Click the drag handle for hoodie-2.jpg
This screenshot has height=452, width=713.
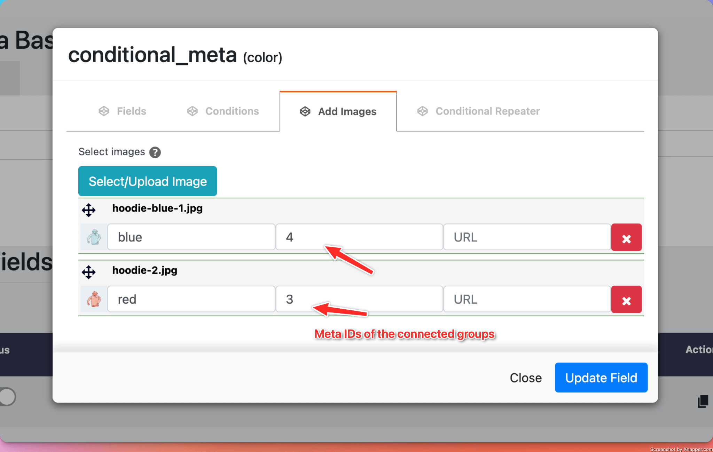pyautogui.click(x=88, y=272)
